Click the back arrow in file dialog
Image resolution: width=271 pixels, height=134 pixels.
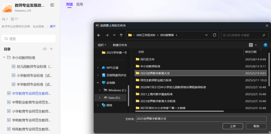[x=99, y=35]
